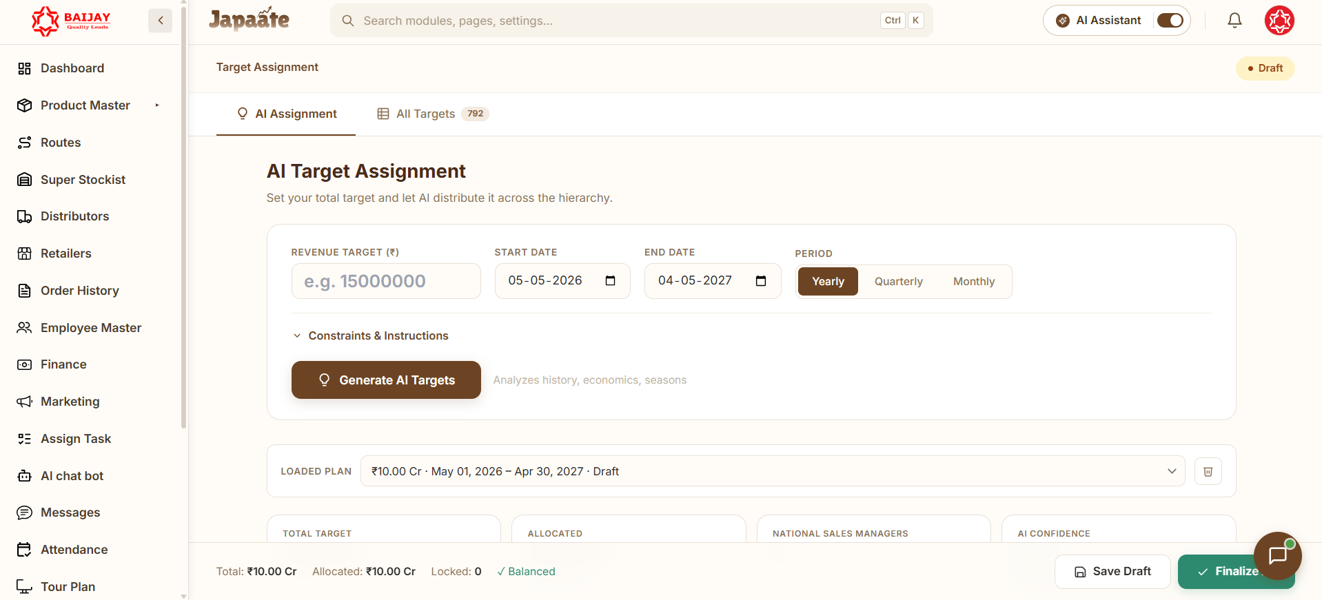This screenshot has width=1322, height=600.
Task: Click the Retailers store icon
Action: pos(25,254)
